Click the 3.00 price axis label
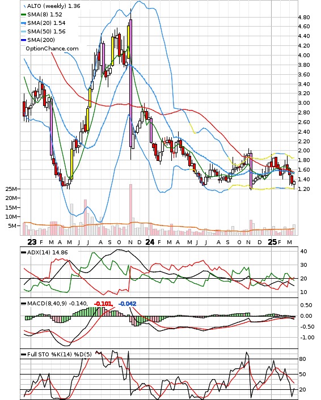 pyautogui.click(x=304, y=103)
